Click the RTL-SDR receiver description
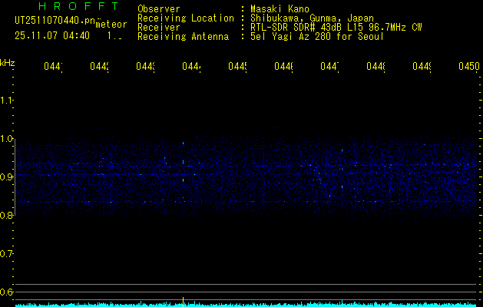The image size is (483, 307). coord(336,27)
